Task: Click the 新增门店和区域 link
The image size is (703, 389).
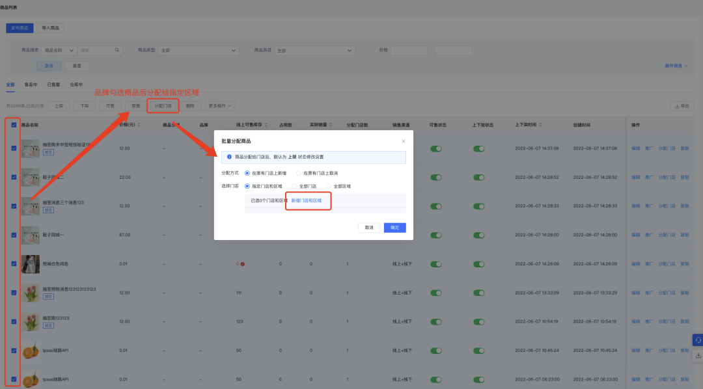Action: pos(307,200)
